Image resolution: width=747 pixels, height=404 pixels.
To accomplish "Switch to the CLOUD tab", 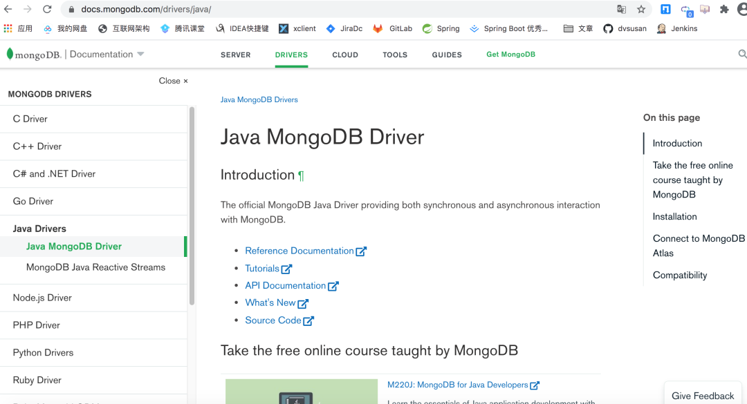I will (345, 55).
